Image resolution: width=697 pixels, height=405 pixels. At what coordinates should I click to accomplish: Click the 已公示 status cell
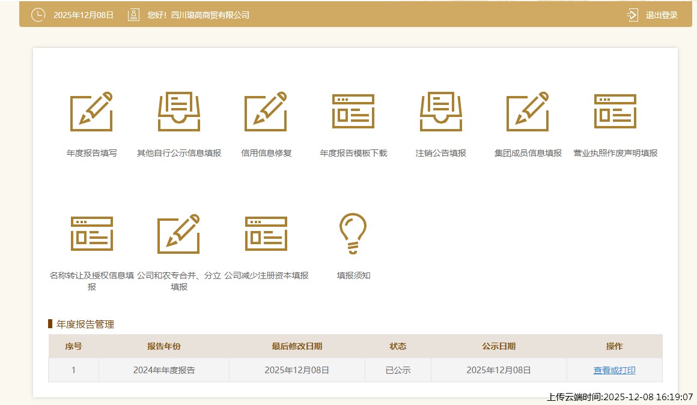(x=398, y=370)
